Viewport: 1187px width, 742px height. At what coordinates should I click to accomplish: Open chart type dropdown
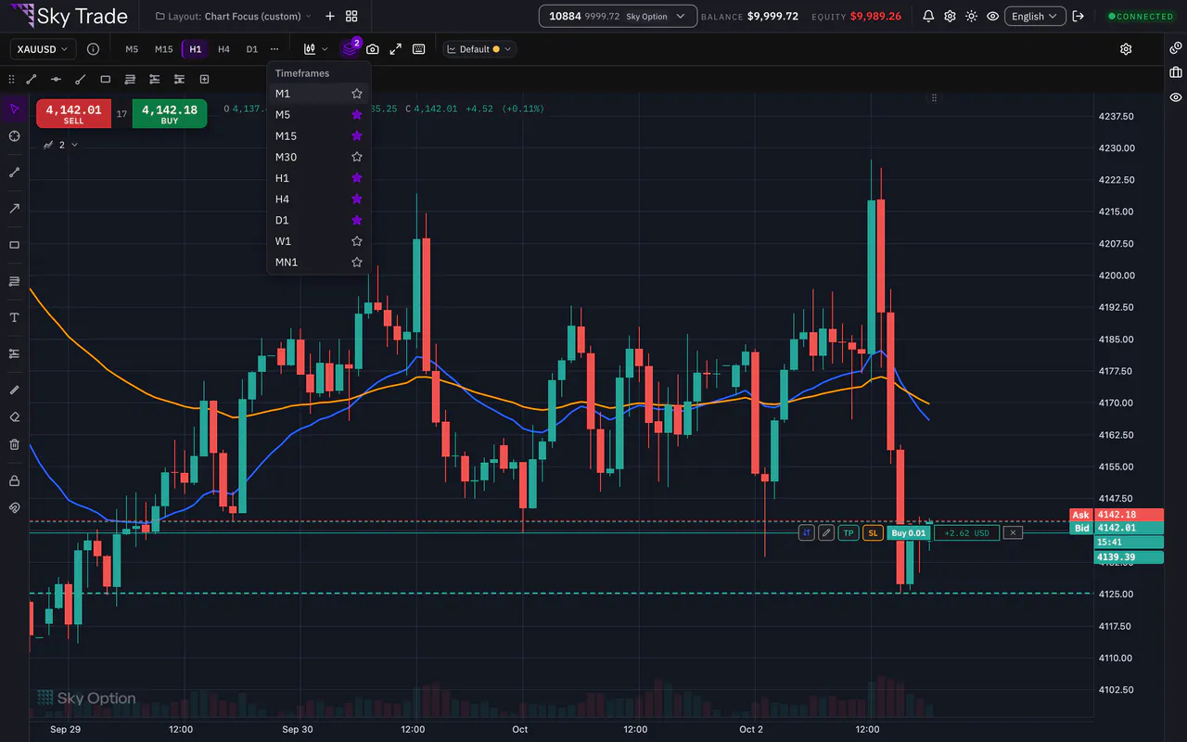click(316, 49)
